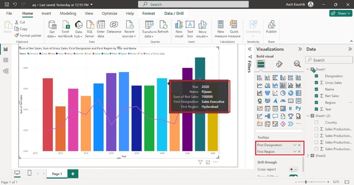Select the scatter chart visual
The width and height of the screenshot is (354, 185).
275,93
